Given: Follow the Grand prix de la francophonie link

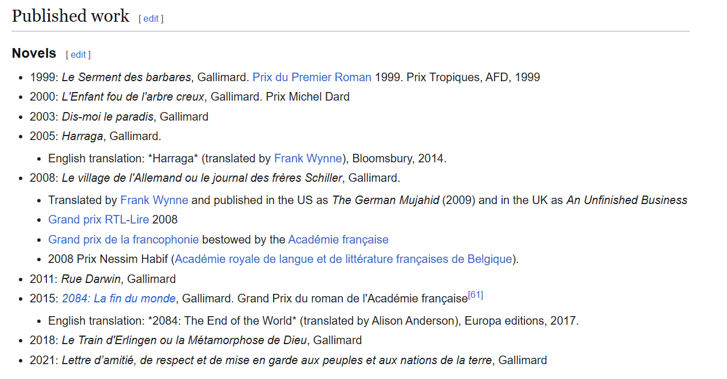Looking at the screenshot, I should [124, 240].
